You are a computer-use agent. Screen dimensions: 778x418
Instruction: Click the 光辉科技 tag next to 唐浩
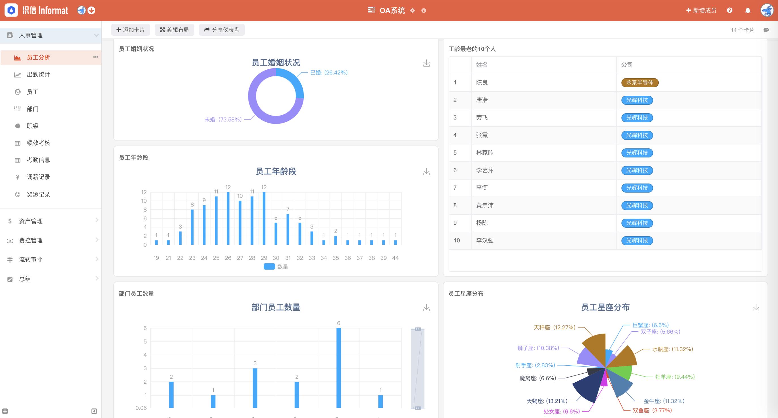(x=637, y=100)
